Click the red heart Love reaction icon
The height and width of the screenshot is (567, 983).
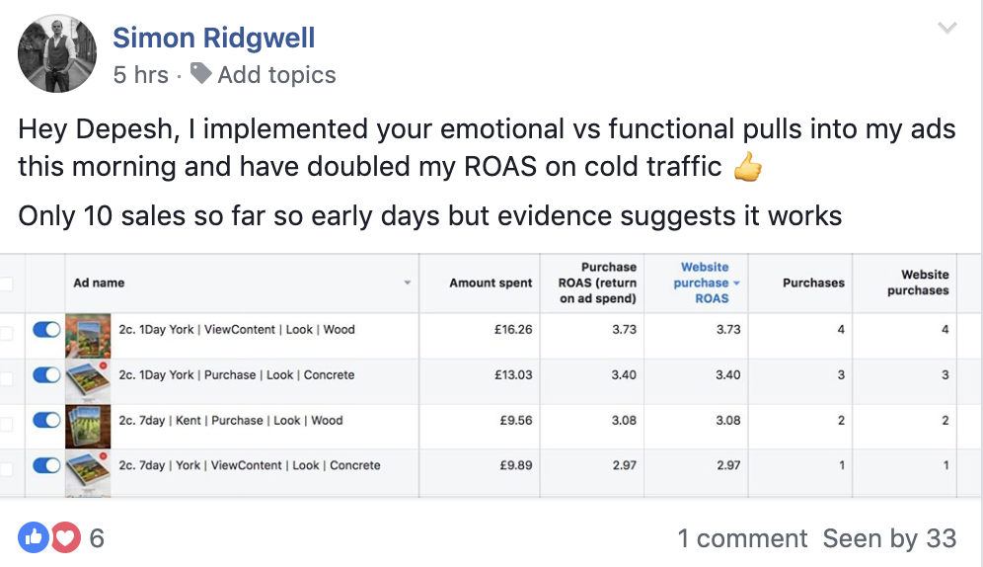66,537
